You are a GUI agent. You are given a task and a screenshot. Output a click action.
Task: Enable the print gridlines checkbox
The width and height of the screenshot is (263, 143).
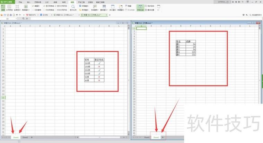coord(44,10)
